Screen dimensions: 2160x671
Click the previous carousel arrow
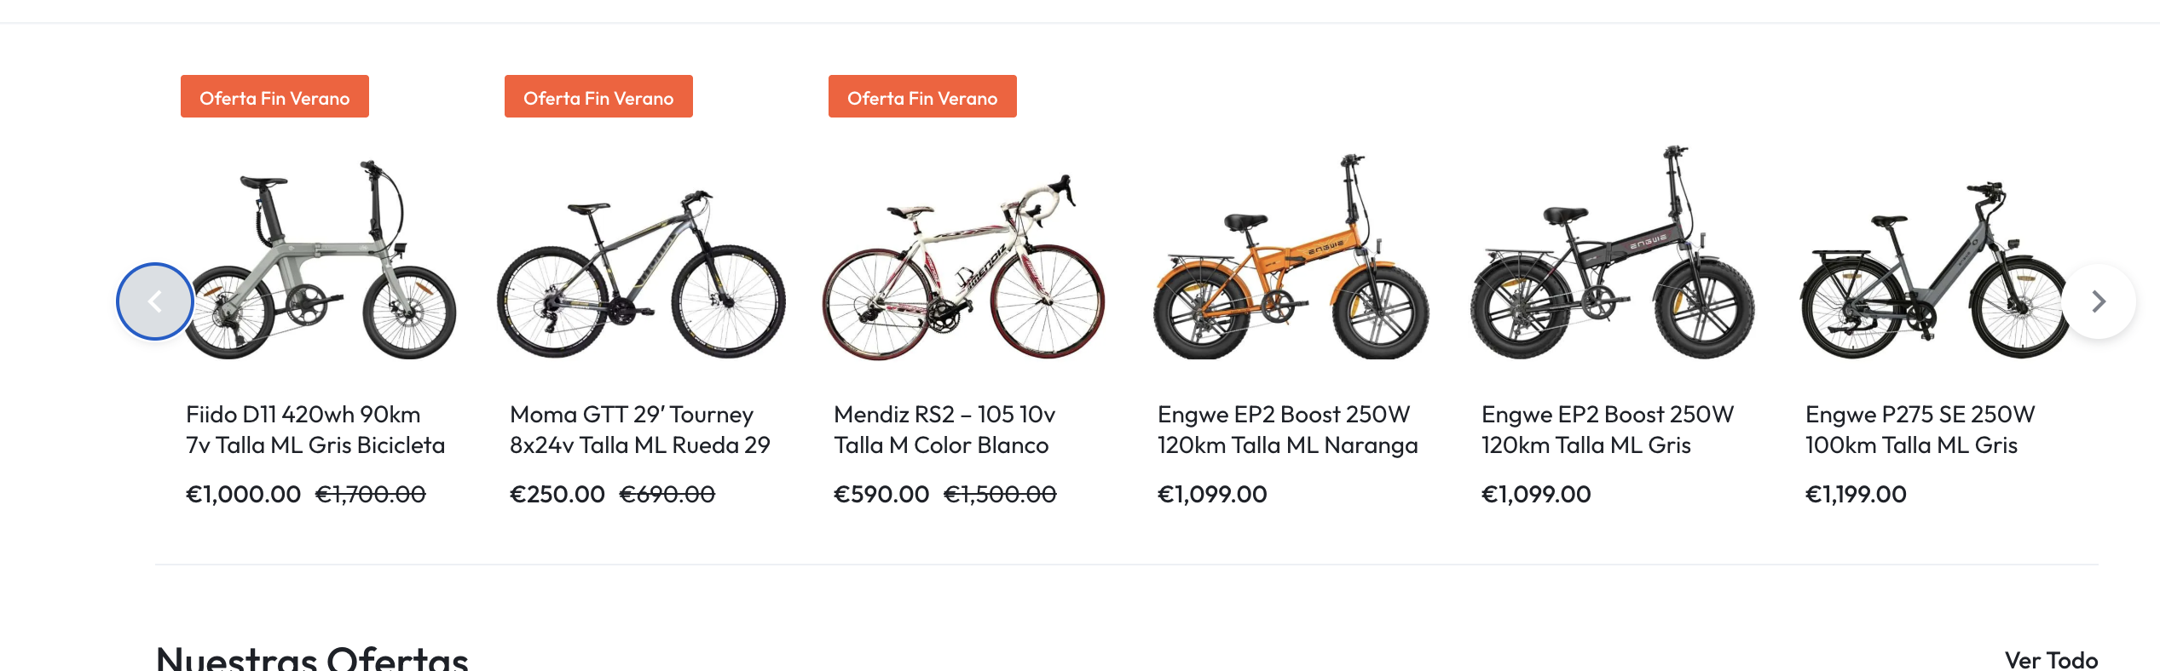(154, 301)
